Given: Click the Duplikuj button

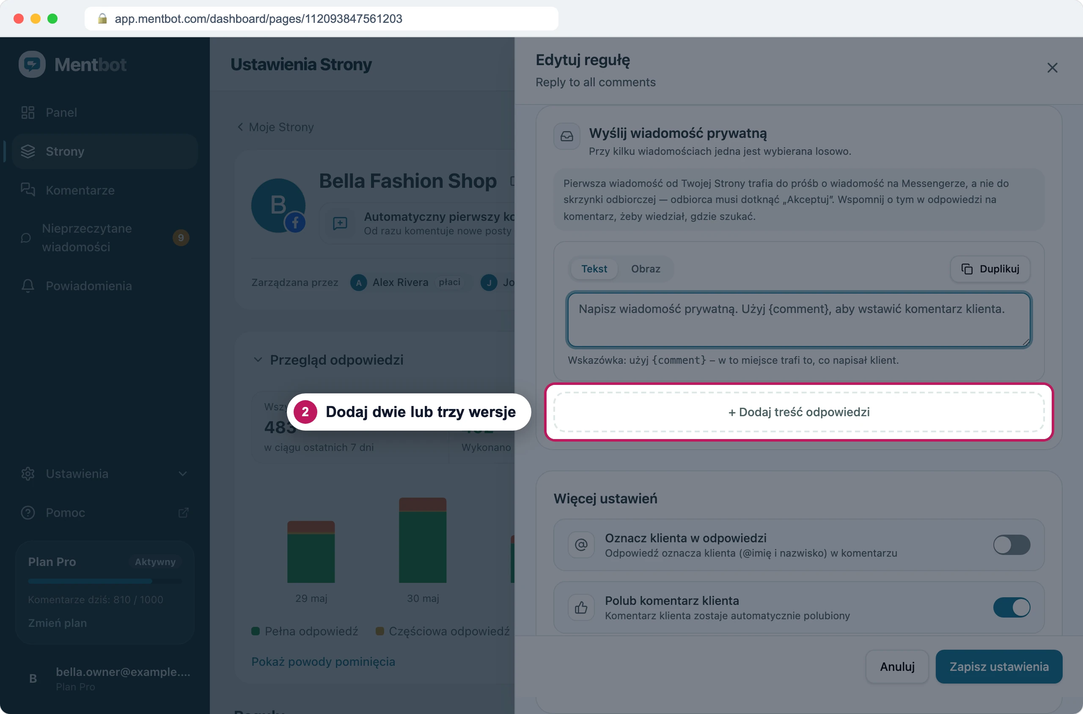Looking at the screenshot, I should point(990,269).
